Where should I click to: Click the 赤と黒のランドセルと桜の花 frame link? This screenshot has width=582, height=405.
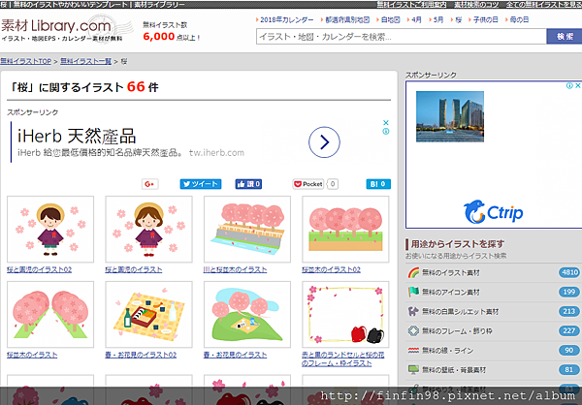point(343,359)
